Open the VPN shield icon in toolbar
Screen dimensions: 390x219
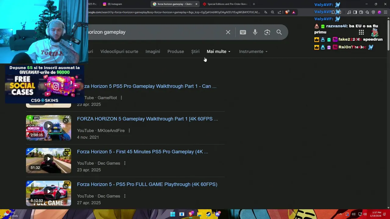click(373, 12)
